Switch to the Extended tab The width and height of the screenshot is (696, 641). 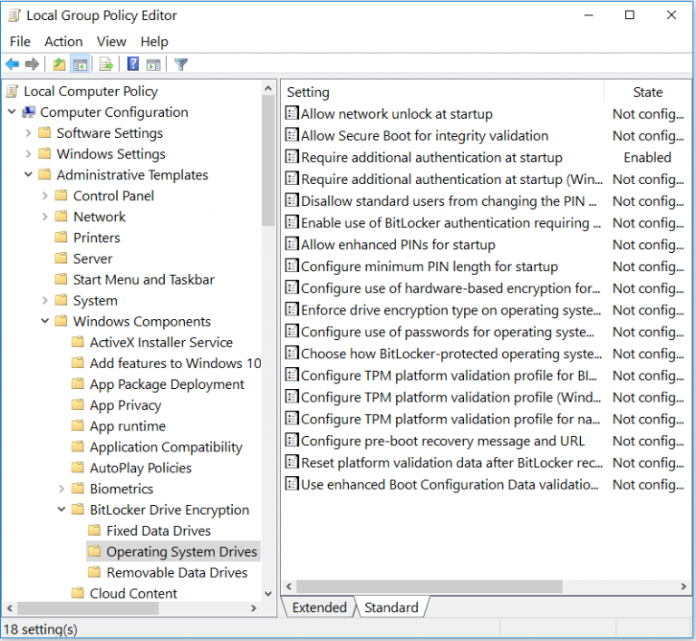point(319,607)
